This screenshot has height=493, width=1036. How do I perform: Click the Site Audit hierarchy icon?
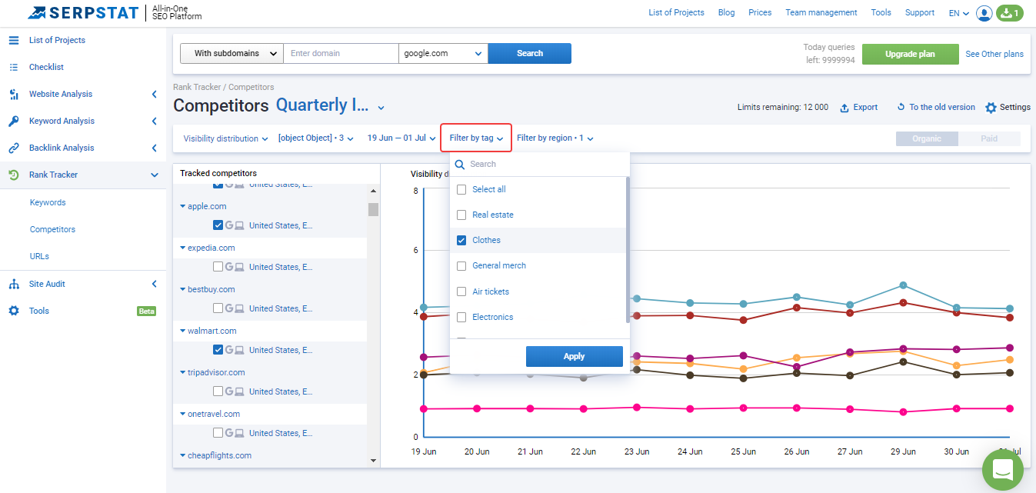(x=14, y=284)
